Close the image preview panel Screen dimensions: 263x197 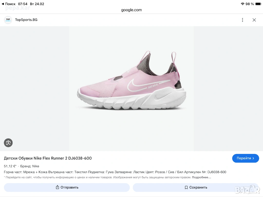coord(254,20)
